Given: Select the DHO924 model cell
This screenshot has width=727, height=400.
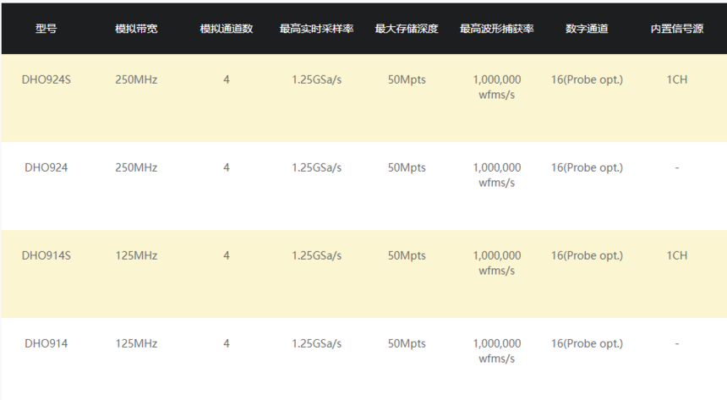Looking at the screenshot, I should coord(46,167).
